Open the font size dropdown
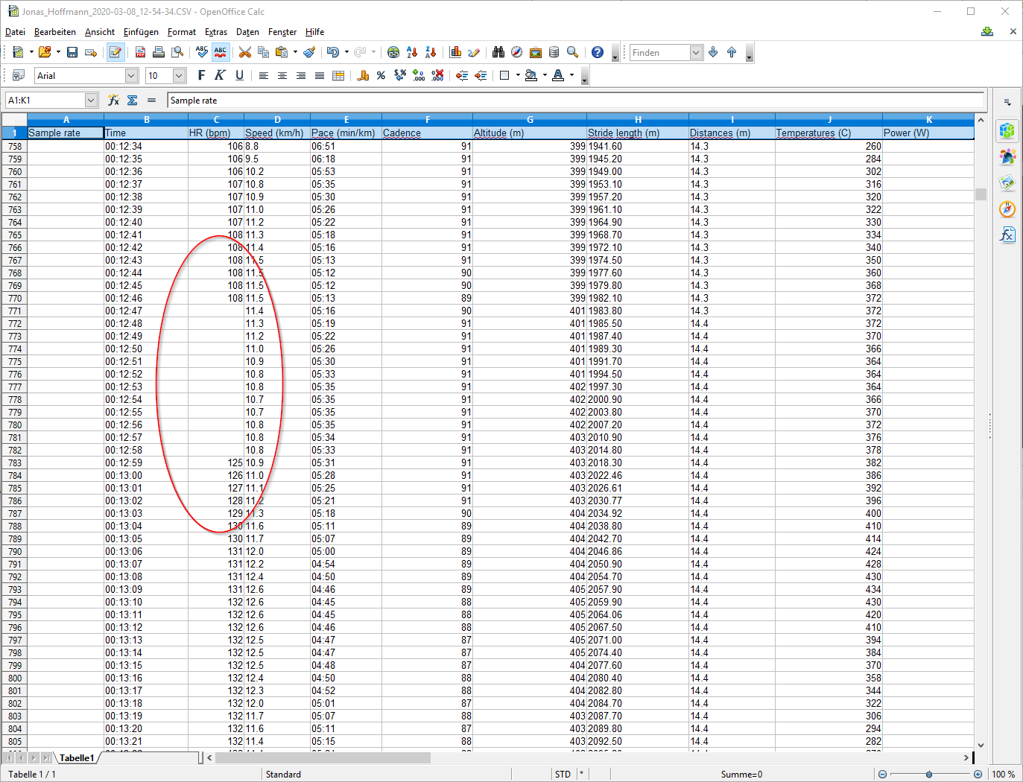Image resolution: width=1023 pixels, height=782 pixels. click(179, 75)
